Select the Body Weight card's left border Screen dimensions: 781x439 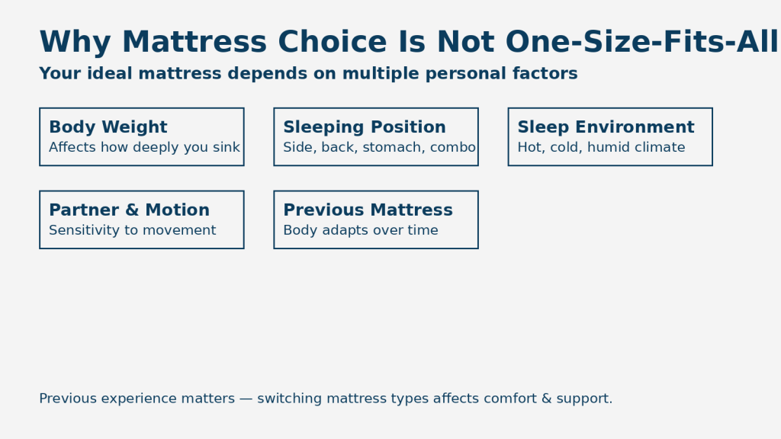click(40, 137)
